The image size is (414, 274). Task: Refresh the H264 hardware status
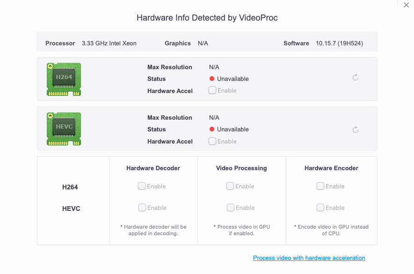356,78
